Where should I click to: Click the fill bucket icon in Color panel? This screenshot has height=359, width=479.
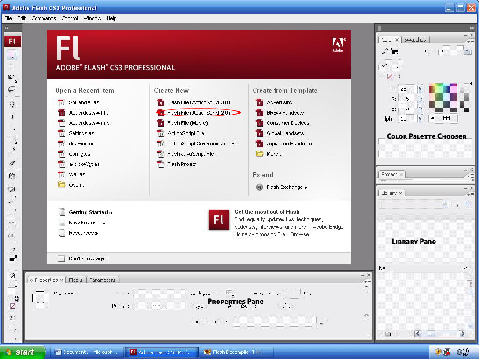(385, 65)
